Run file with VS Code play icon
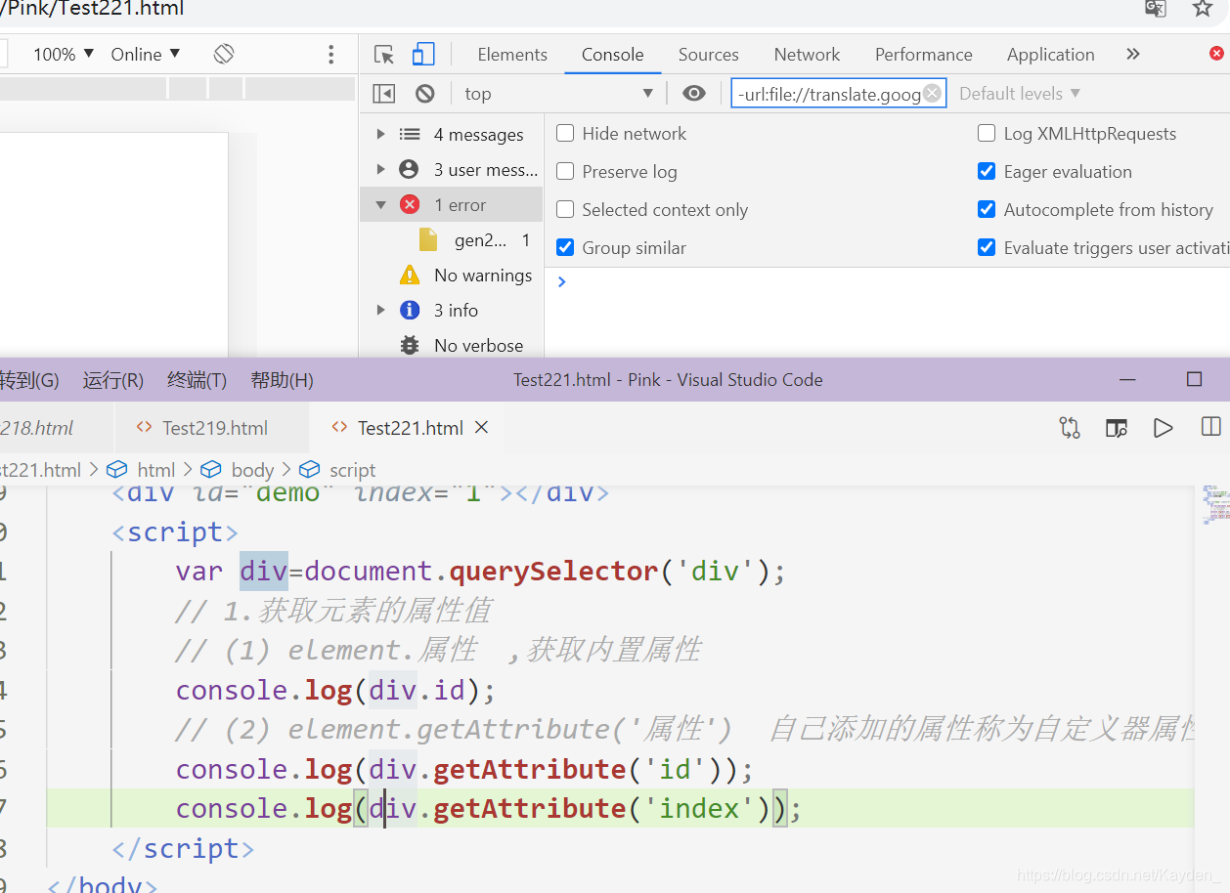The height and width of the screenshot is (893, 1230). (x=1163, y=427)
